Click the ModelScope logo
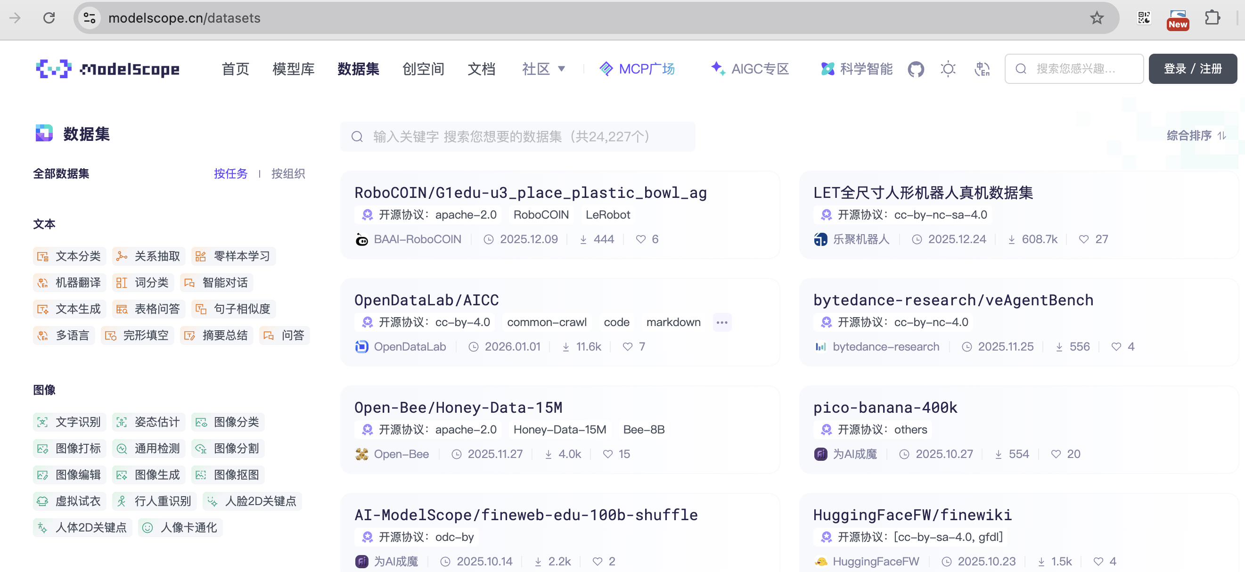Viewport: 1245px width, 572px height. click(x=108, y=69)
